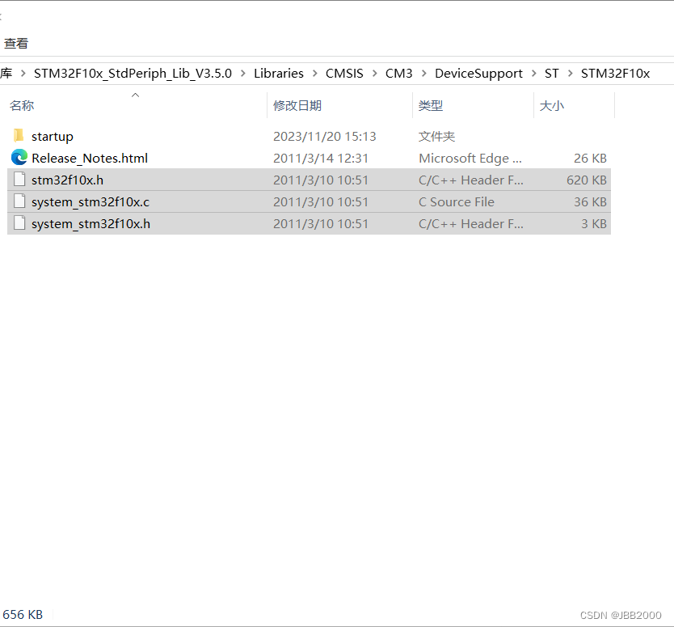This screenshot has width=674, height=627.
Task: Expand chevron after ST in breadcrumb
Action: pos(571,74)
